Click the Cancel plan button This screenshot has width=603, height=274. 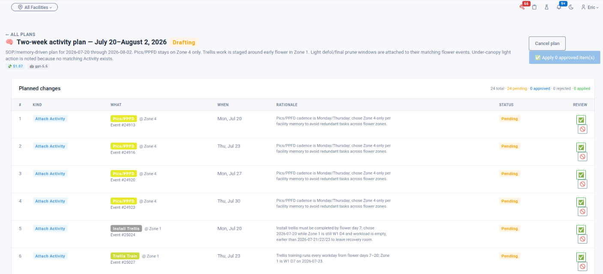click(547, 43)
